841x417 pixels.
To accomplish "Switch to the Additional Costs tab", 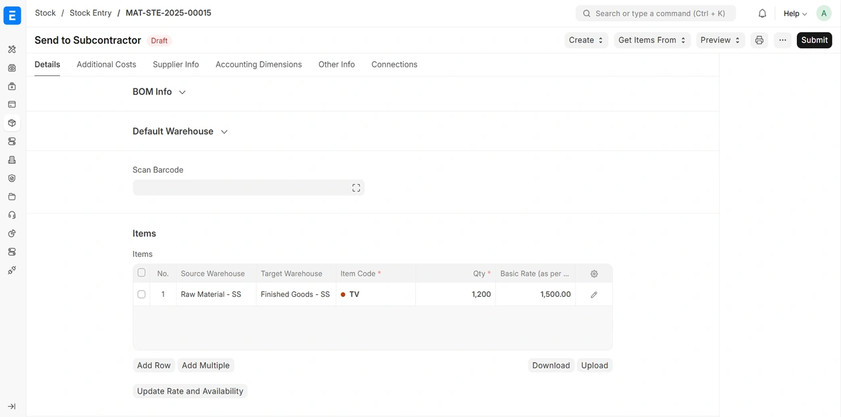I will (x=106, y=65).
